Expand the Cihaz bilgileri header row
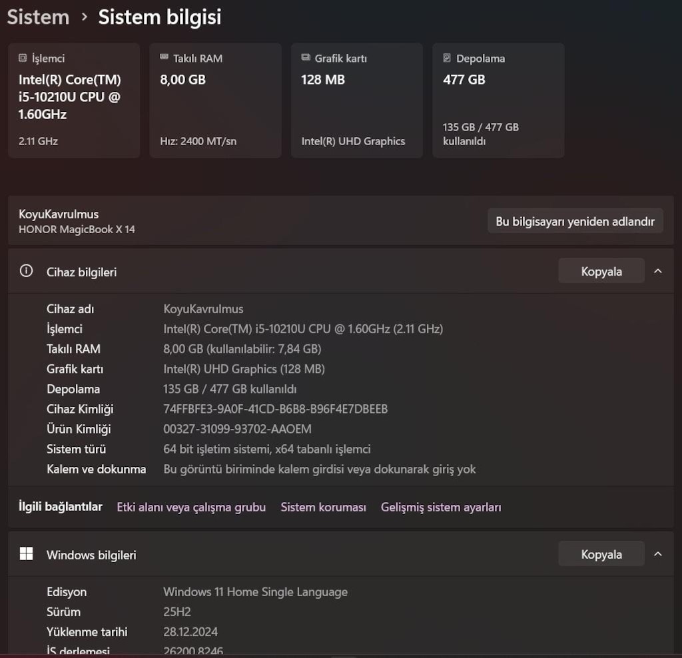682x658 pixels. pyautogui.click(x=340, y=271)
